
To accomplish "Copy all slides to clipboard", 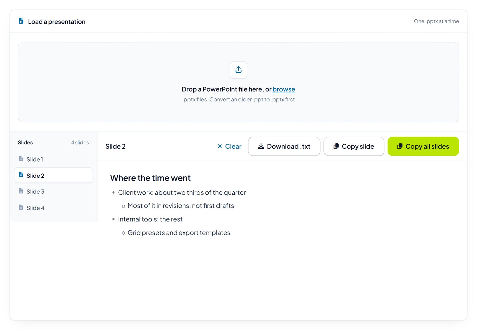I will point(423,146).
